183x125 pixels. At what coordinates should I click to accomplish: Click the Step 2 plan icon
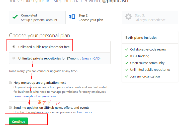pyautogui.click(x=72, y=17)
